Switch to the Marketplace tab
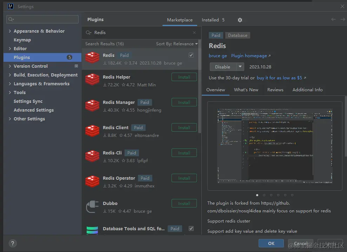This screenshot has height=252, width=347. click(x=180, y=20)
